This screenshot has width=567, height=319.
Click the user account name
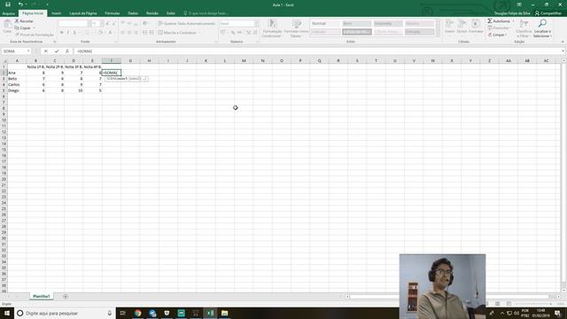pyautogui.click(x=512, y=13)
